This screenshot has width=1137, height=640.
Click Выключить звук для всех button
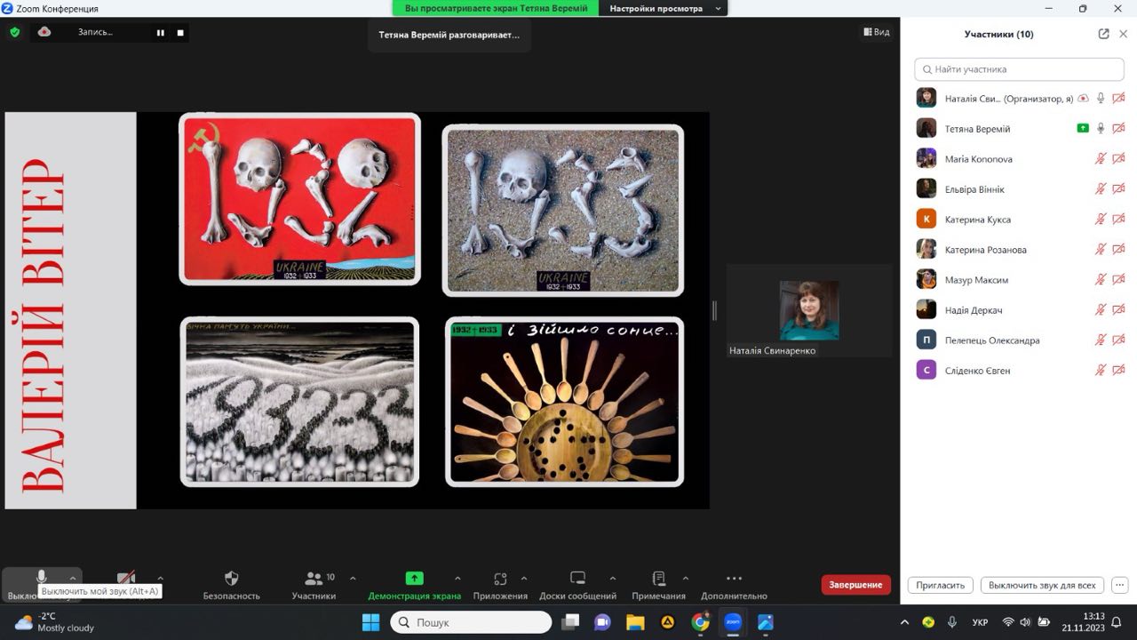(1042, 585)
